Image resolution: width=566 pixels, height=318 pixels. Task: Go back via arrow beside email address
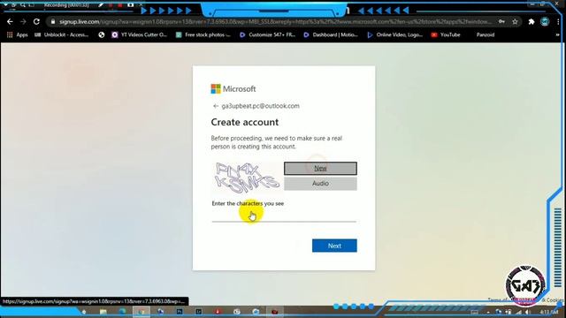tap(216, 106)
